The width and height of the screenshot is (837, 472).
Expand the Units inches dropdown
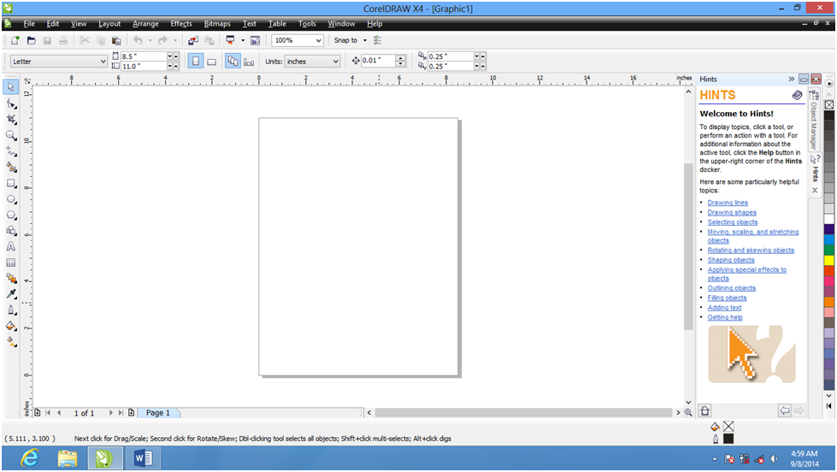(x=334, y=62)
